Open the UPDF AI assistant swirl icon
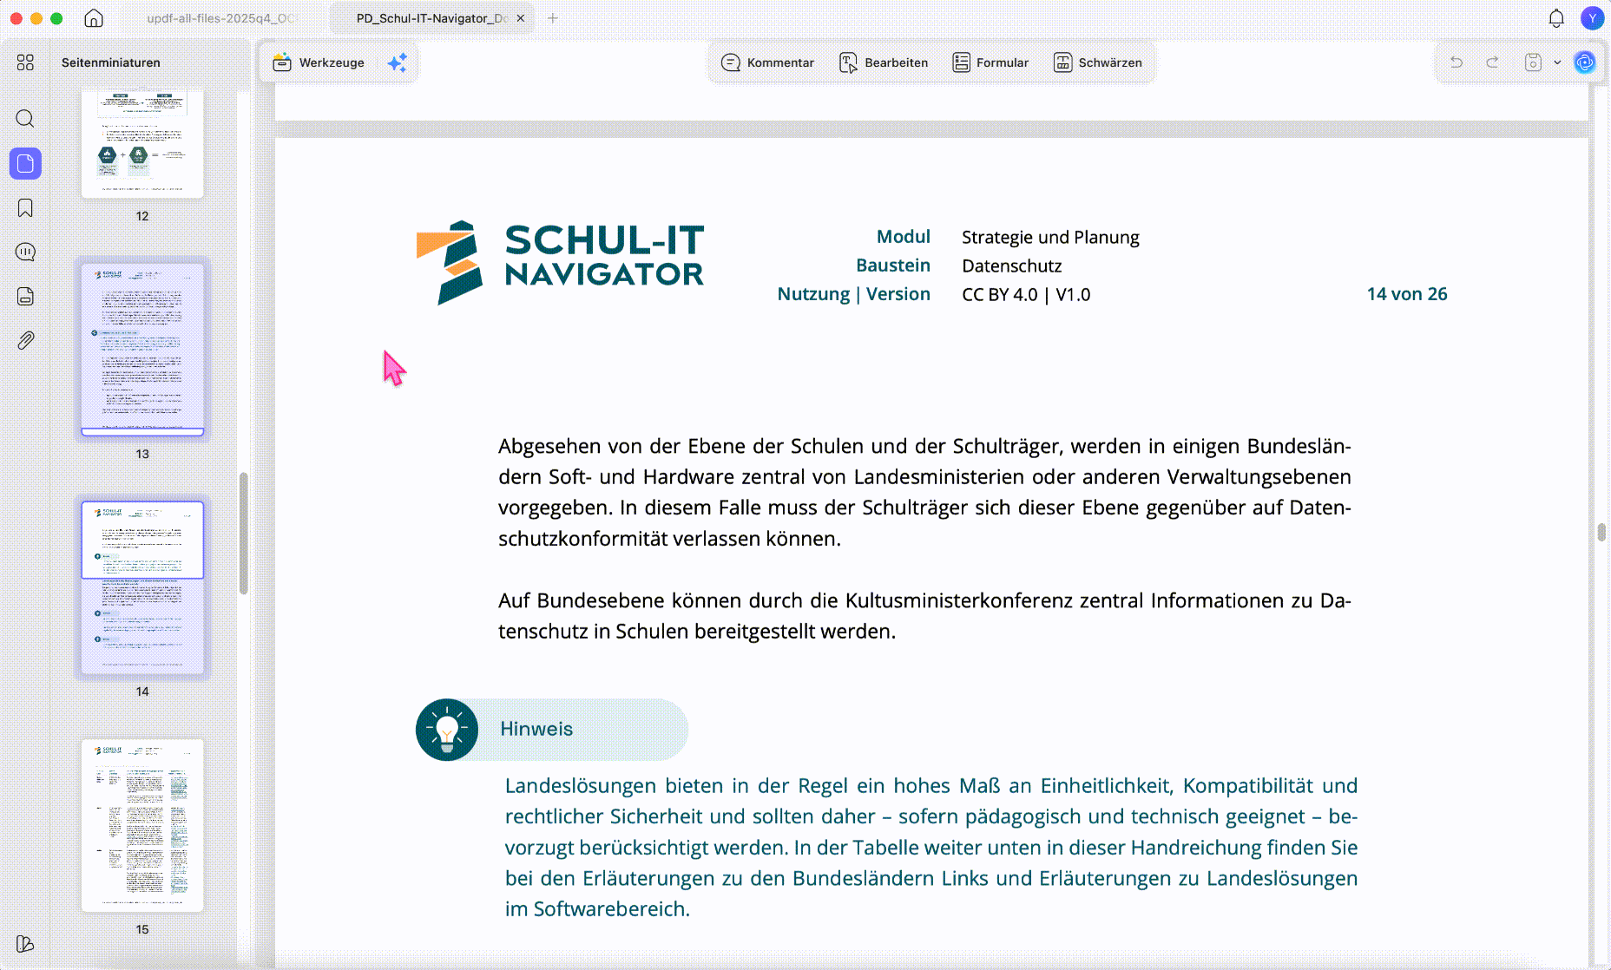The image size is (1611, 970). point(1585,62)
